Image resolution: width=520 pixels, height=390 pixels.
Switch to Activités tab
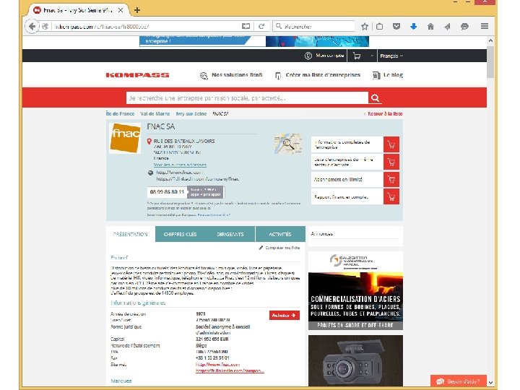pyautogui.click(x=280, y=234)
